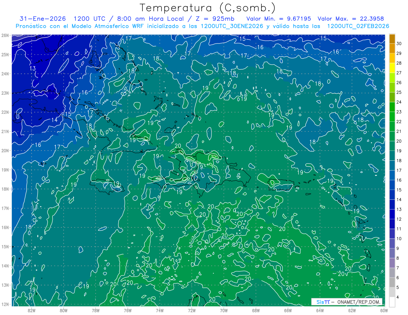Viewport: 408px width, 315px height.
Task: Click the 'Sis' logo text in the credit box
Action: point(321,302)
